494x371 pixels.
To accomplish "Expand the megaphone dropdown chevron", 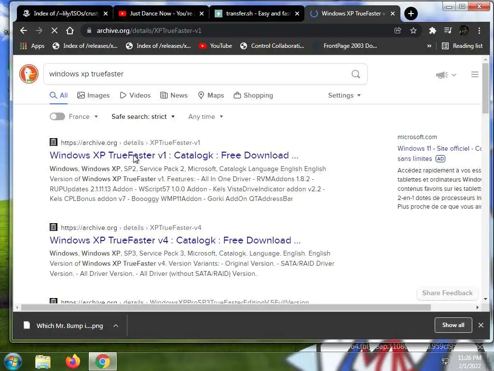I will point(453,75).
